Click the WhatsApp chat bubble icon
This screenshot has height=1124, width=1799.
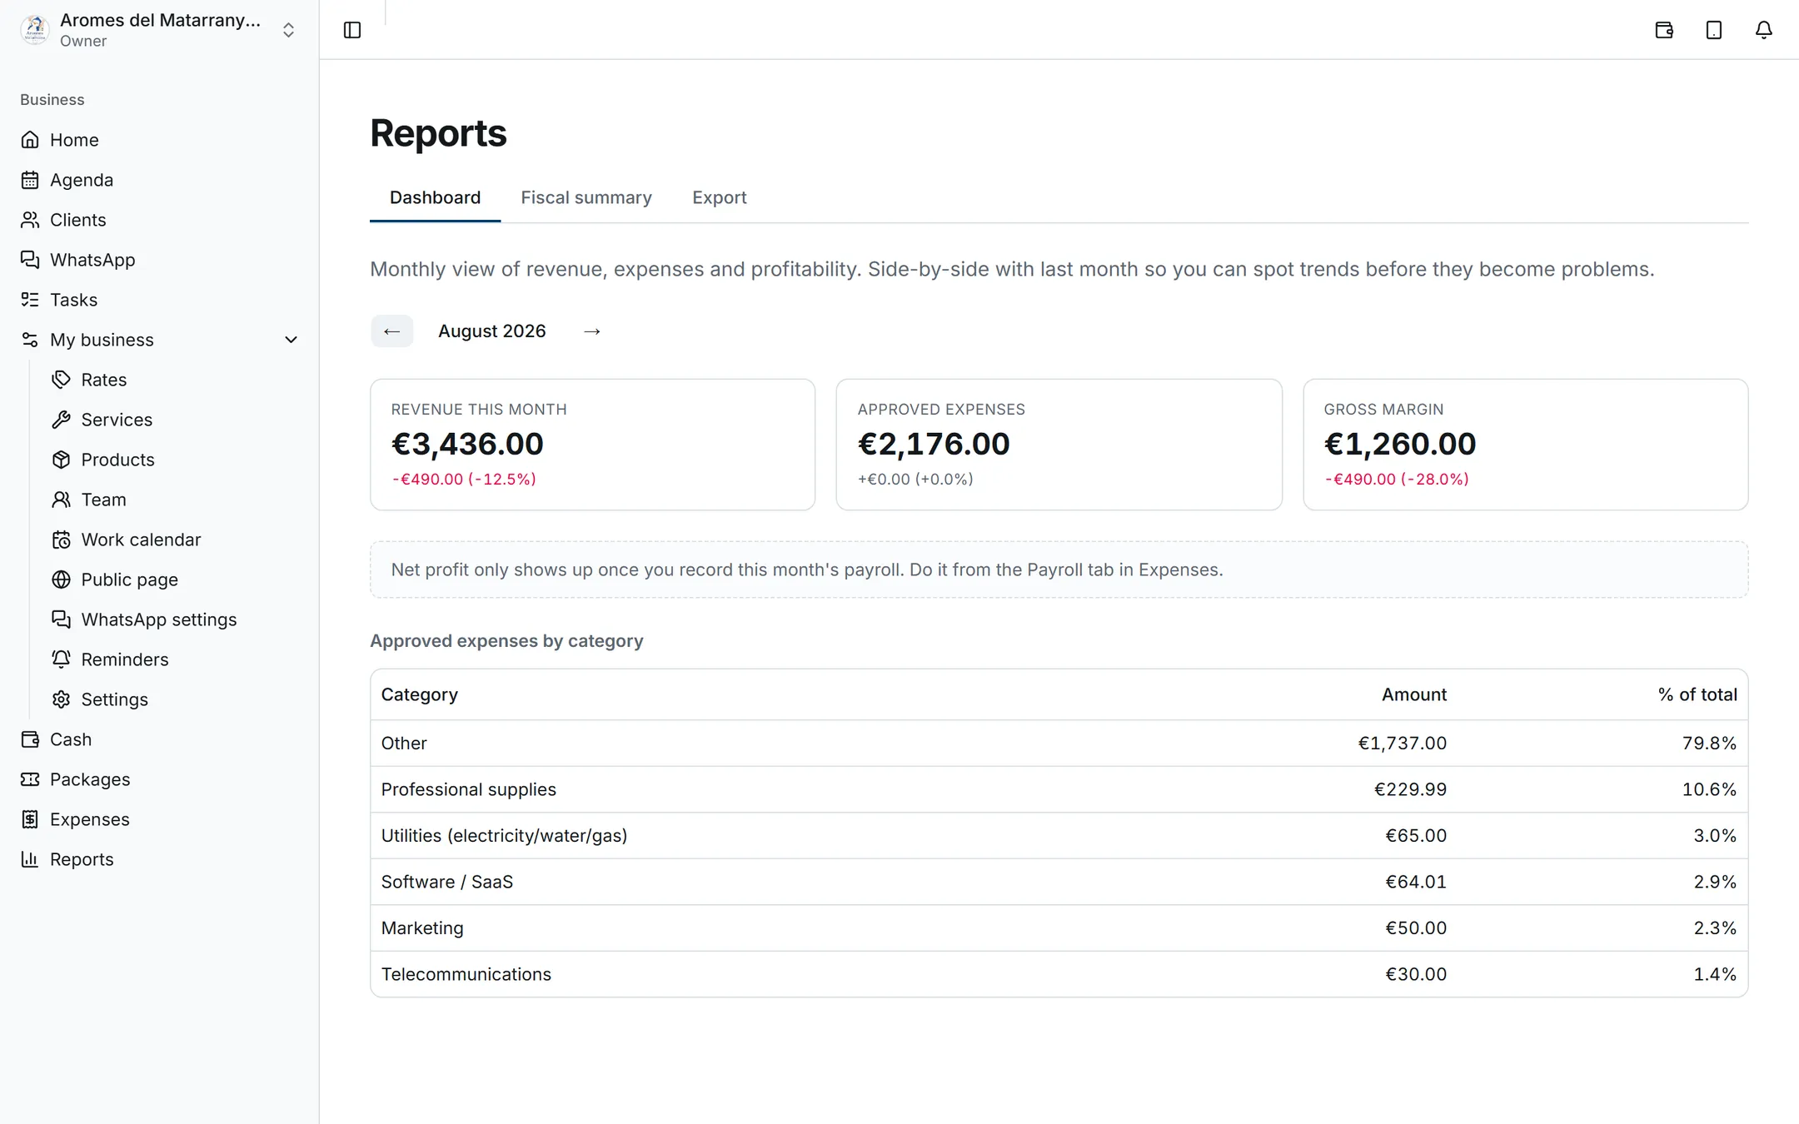pyautogui.click(x=30, y=260)
